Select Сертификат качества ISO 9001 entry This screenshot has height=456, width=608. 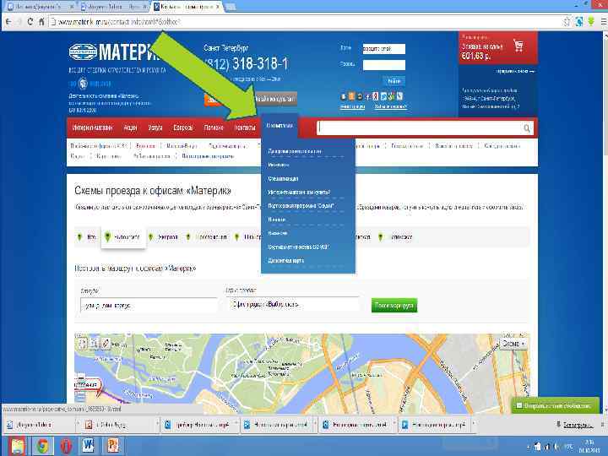[299, 247]
